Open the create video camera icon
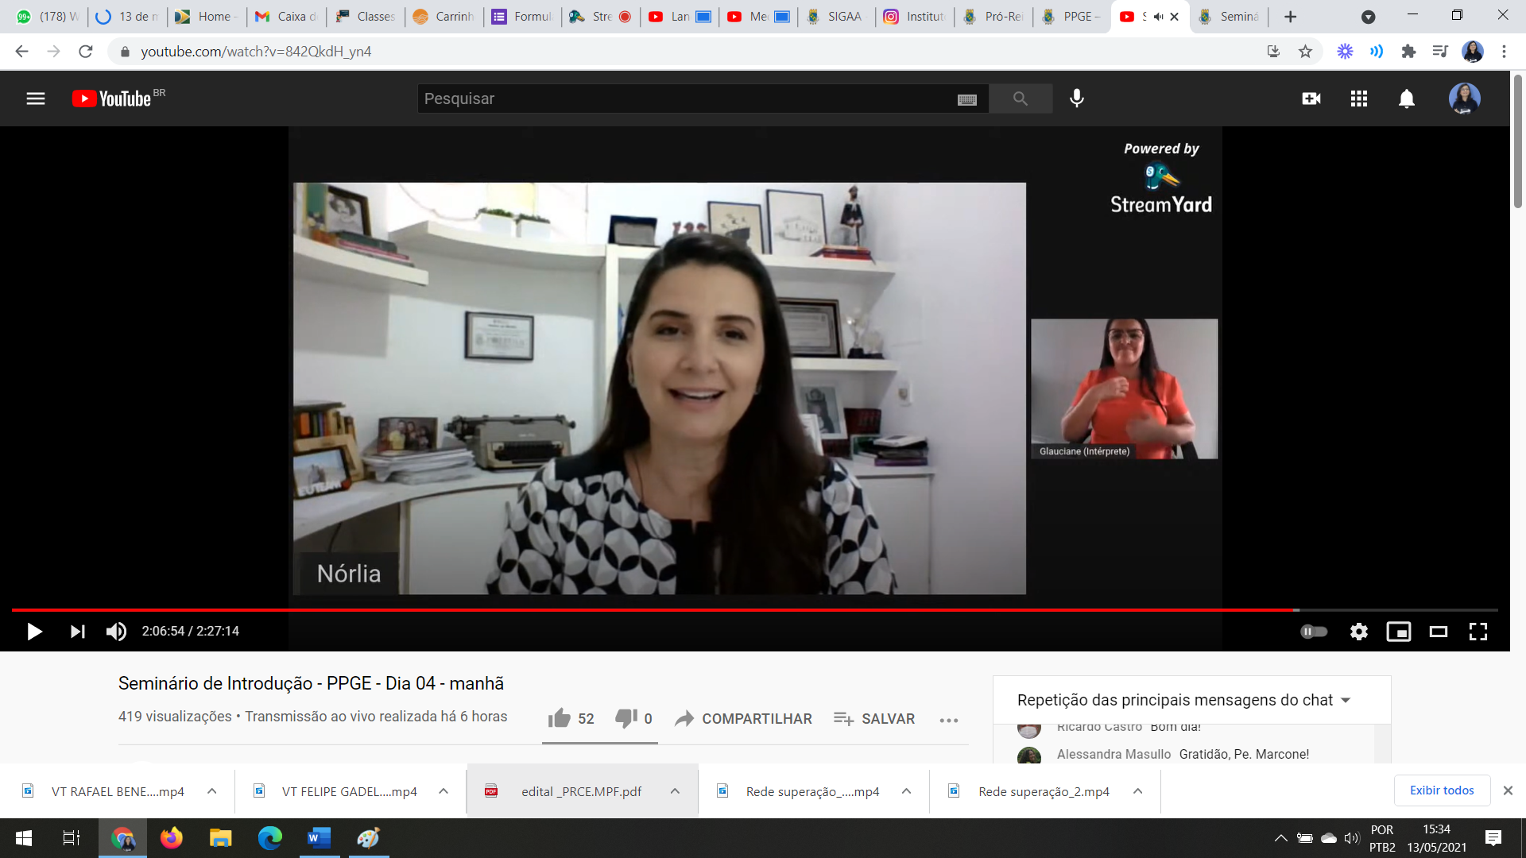1526x858 pixels. tap(1311, 99)
